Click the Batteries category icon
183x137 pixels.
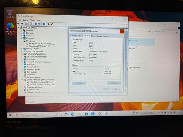point(24,30)
